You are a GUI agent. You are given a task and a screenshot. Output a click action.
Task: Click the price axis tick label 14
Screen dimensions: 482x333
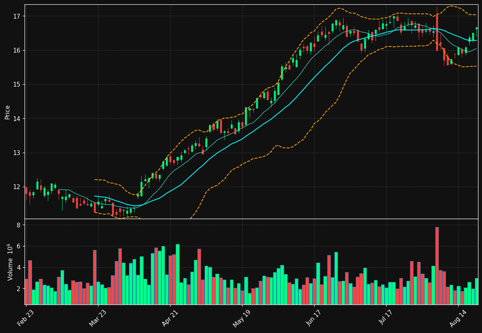pyautogui.click(x=17, y=119)
